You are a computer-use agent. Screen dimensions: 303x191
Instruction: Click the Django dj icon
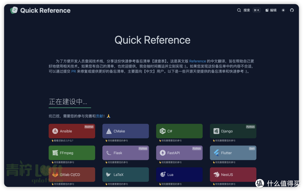point(216,131)
